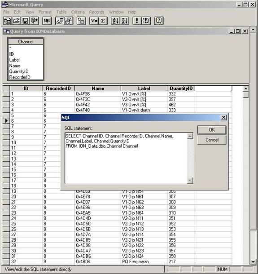The height and width of the screenshot is (274, 258).
Task: Open the Edit menu
Action: (17, 12)
